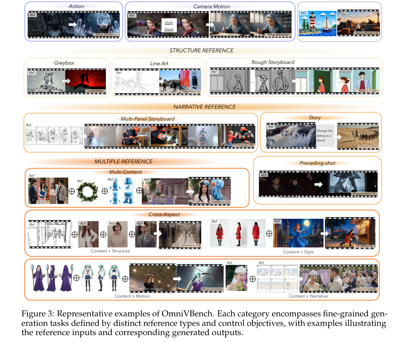This screenshot has width=409, height=342.
Task: Select the desert caravan output frame
Action: coord(358,136)
